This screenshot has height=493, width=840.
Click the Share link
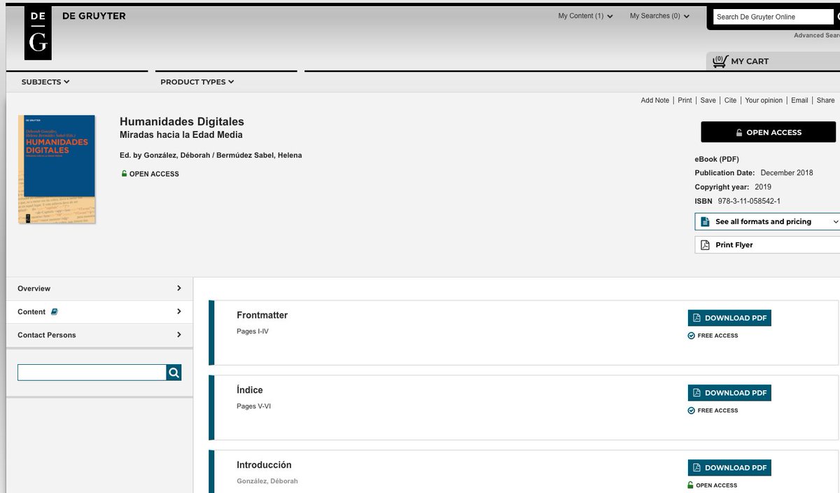(826, 100)
